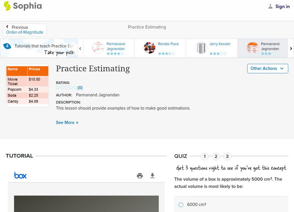Click the Box logo
The height and width of the screenshot is (212, 294).
[20, 176]
